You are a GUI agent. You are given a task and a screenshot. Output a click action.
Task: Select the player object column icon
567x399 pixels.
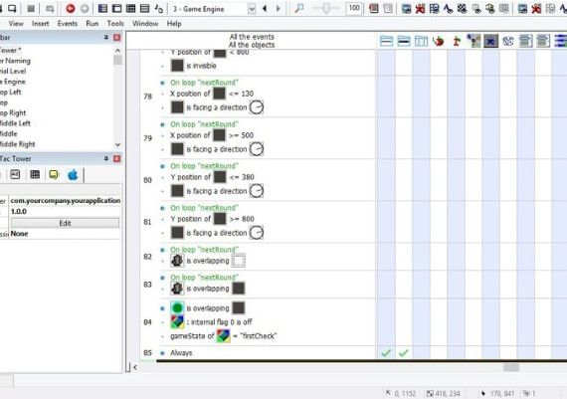[x=456, y=41]
